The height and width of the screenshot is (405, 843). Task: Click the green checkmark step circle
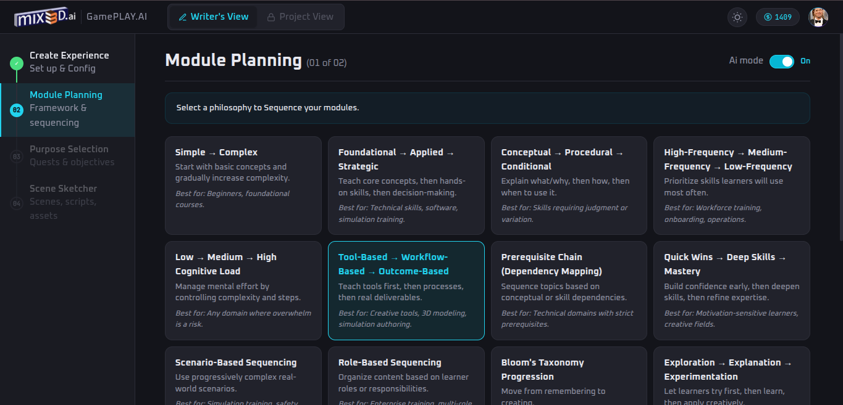[17, 63]
